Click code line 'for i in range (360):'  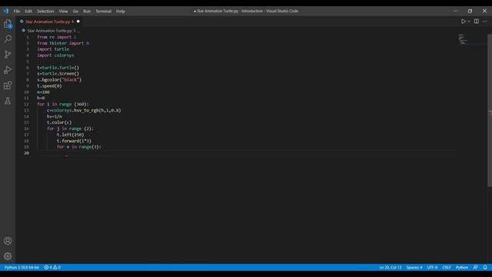[x=63, y=105]
